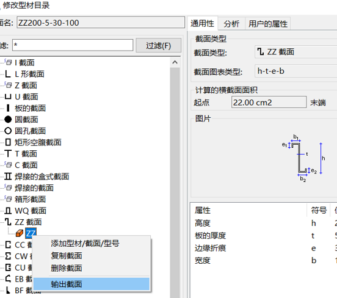The width and height of the screenshot is (337, 298).
Task: Click the 板的厚度 property row
Action: (x=264, y=236)
